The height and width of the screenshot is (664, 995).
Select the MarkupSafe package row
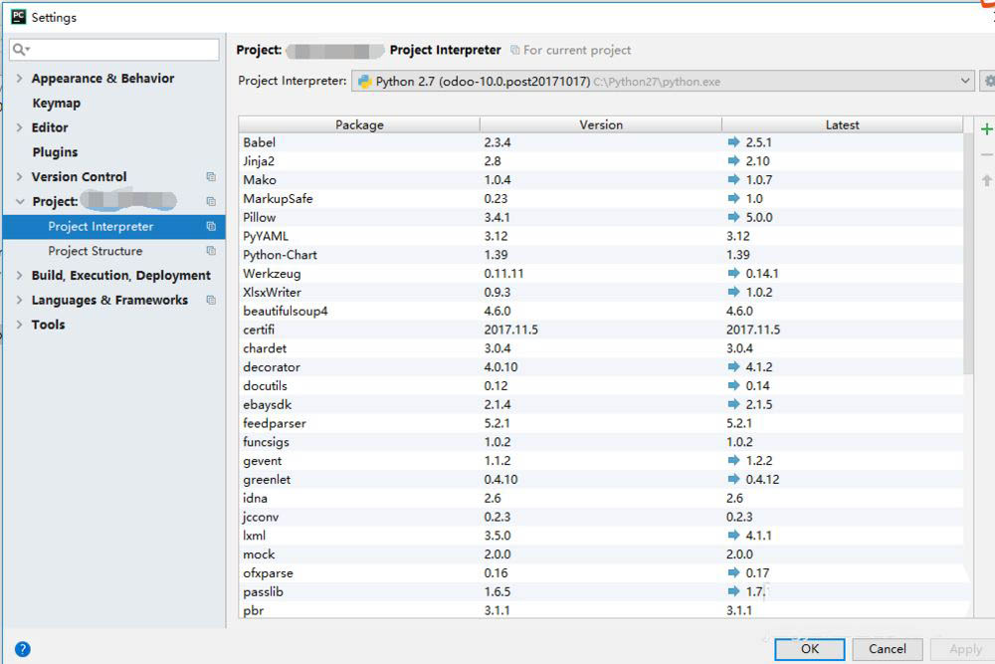(601, 199)
